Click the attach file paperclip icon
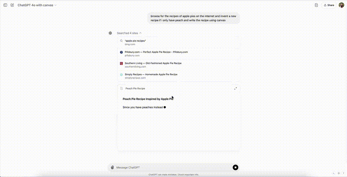Viewport: 347px width, 177px height. click(112, 168)
